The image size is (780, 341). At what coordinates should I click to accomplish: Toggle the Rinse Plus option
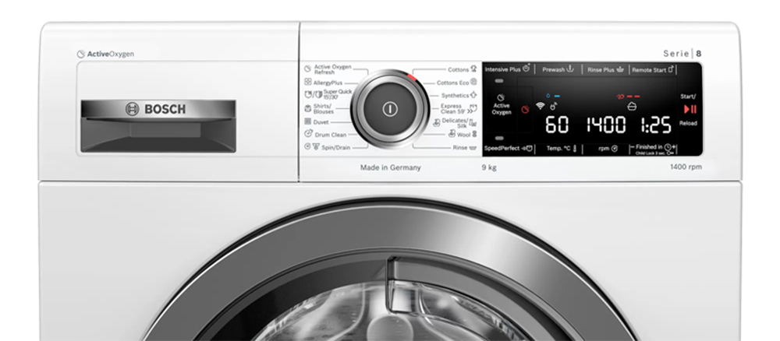coord(605,69)
